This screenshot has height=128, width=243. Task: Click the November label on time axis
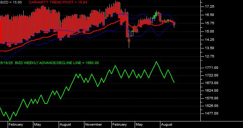tap(93, 125)
